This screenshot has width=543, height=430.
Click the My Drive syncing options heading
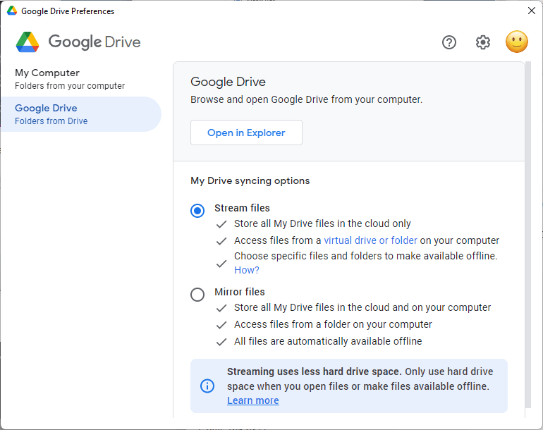point(250,180)
